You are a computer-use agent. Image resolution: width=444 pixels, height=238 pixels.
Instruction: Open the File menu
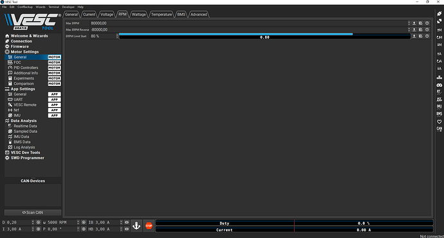(x=5, y=7)
